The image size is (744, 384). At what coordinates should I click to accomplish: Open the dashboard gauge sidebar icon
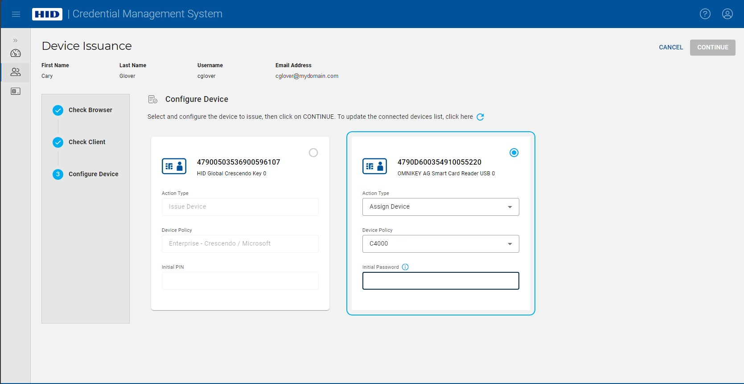(16, 53)
